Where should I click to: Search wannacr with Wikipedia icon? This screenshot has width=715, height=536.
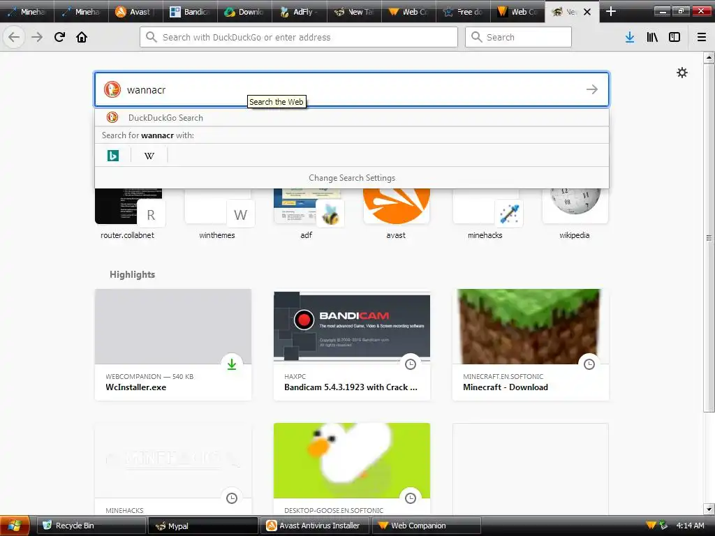click(x=149, y=156)
